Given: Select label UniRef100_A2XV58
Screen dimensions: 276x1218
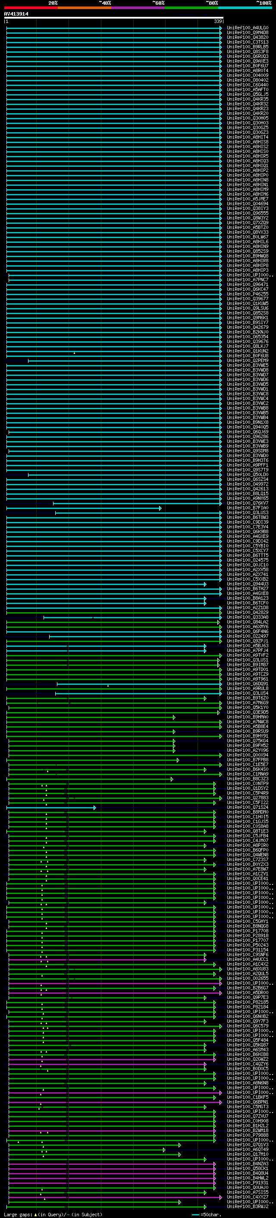Looking at the screenshot, I should coord(248,570).
